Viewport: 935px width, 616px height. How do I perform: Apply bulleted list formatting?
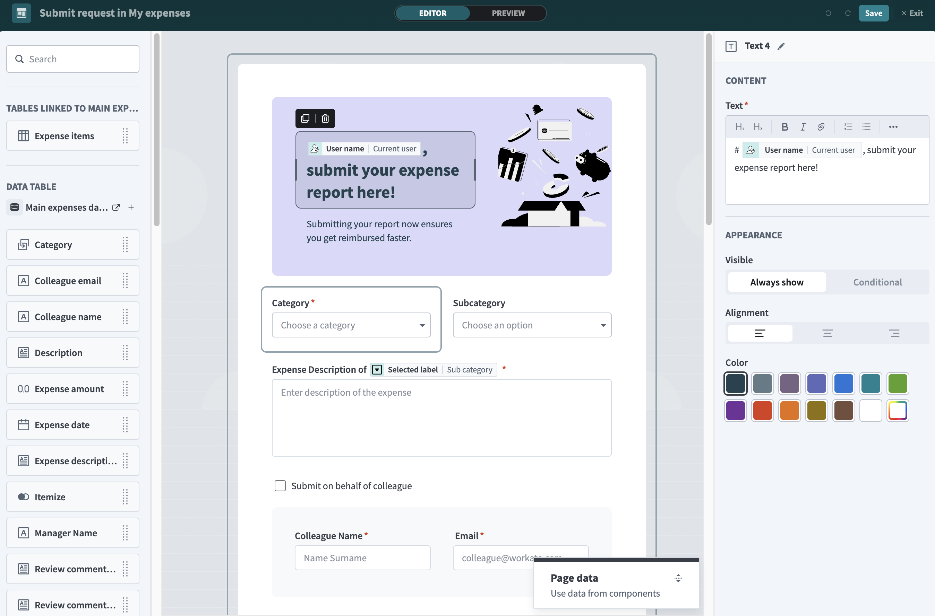(x=867, y=126)
